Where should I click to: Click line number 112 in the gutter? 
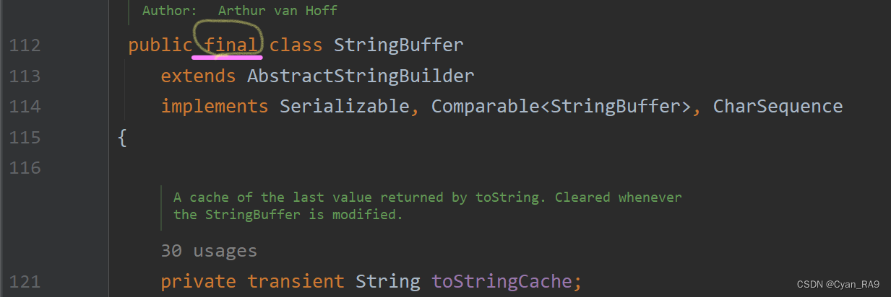(25, 46)
